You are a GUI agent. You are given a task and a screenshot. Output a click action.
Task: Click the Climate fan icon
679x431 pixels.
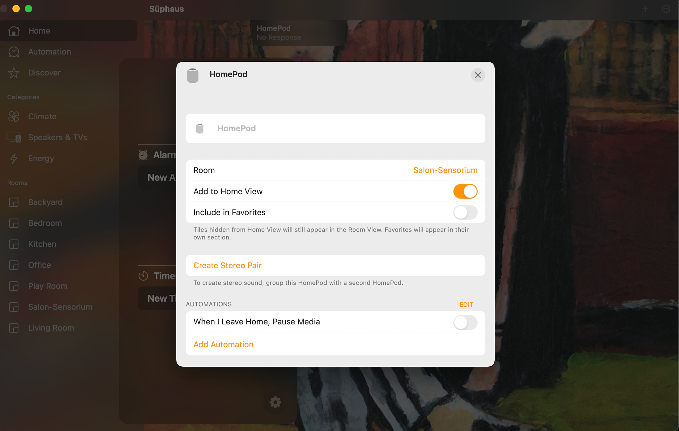14,117
